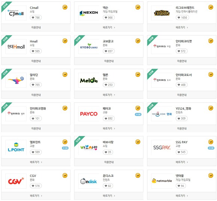Click the gold coin icon on Melon card
This screenshot has height=201, width=217.
(138, 74)
